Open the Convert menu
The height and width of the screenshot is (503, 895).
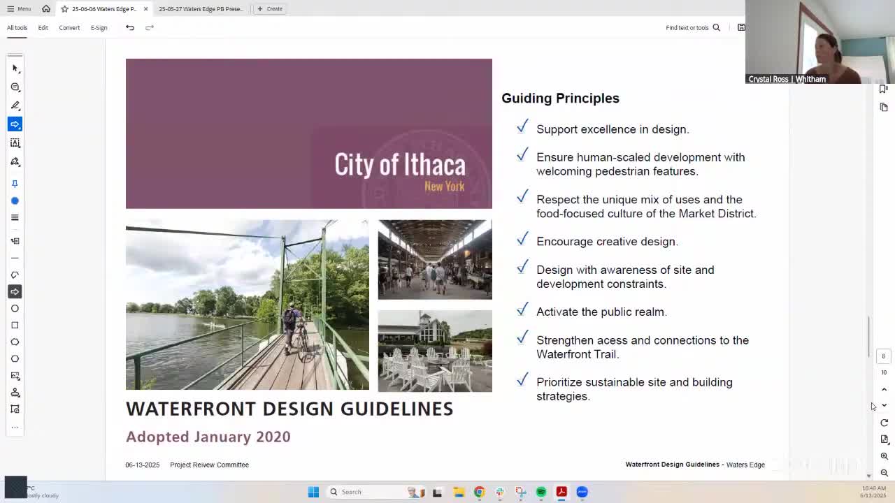pos(69,27)
